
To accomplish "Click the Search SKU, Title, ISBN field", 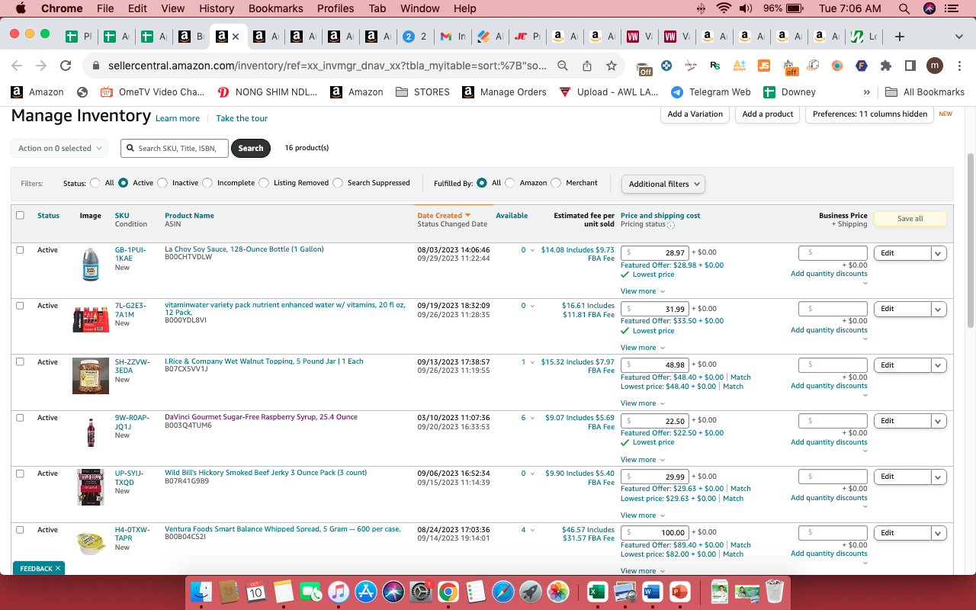I will pyautogui.click(x=175, y=149).
